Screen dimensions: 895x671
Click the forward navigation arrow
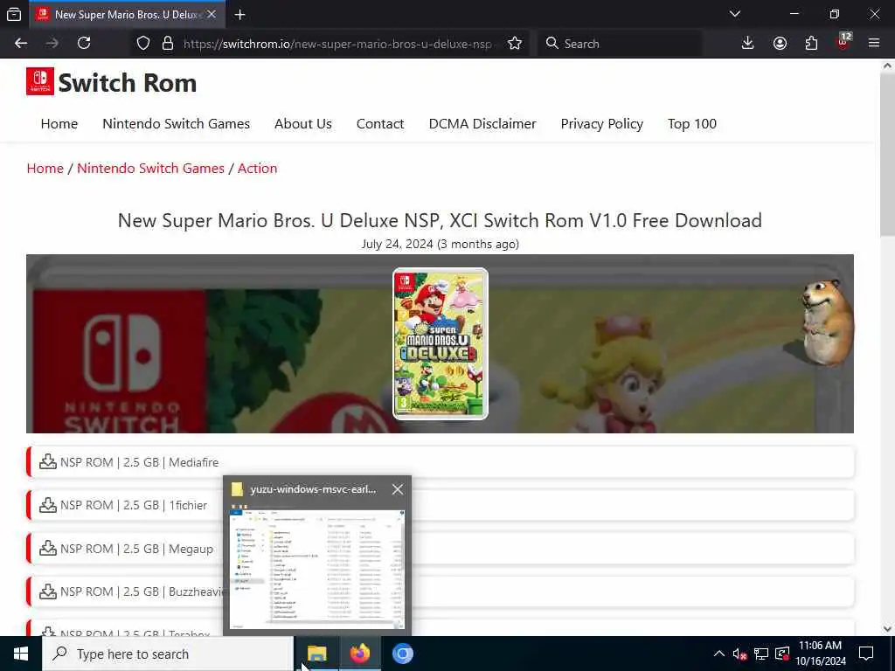pyautogui.click(x=52, y=44)
